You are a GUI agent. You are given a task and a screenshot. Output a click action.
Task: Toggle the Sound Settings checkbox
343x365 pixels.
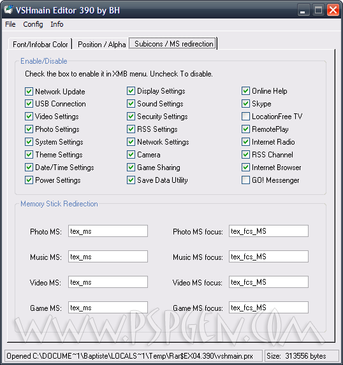pyautogui.click(x=131, y=104)
